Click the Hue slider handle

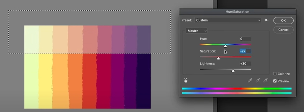pyautogui.click(x=225, y=46)
